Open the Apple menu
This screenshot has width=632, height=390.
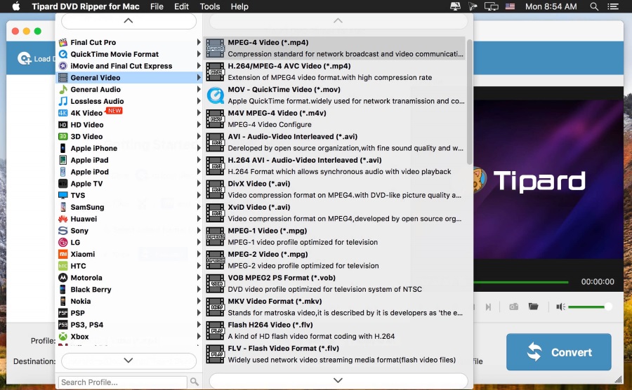(x=16, y=6)
